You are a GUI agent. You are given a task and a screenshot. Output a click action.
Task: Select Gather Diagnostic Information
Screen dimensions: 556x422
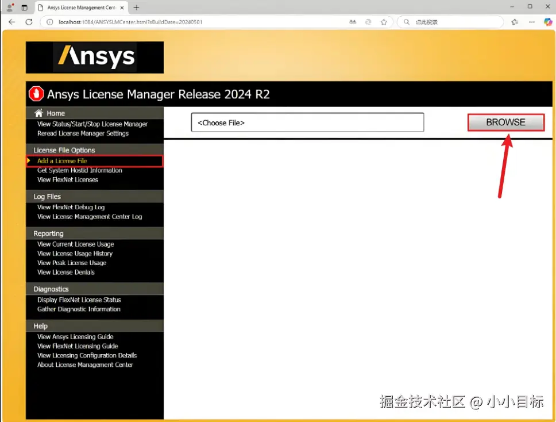(x=79, y=309)
